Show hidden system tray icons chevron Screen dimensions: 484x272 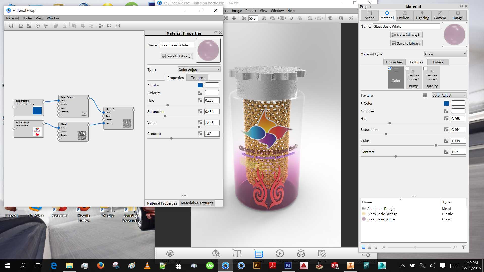(403, 266)
